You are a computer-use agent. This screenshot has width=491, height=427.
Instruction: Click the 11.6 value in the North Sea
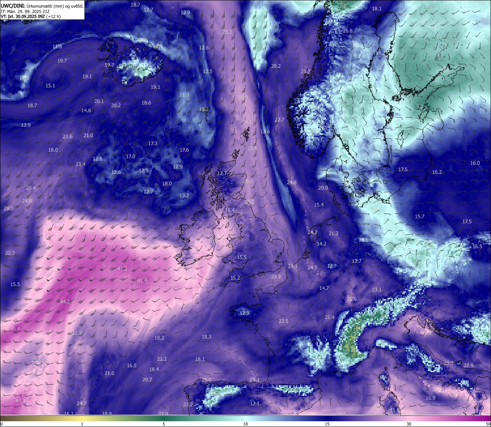tap(265, 131)
